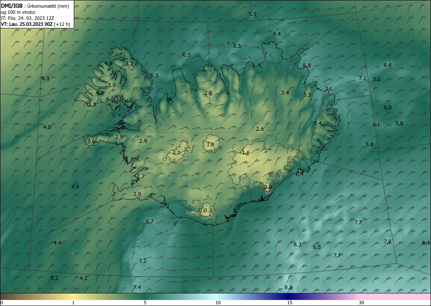Click the '8.8' precipitation value

[x=288, y=287]
